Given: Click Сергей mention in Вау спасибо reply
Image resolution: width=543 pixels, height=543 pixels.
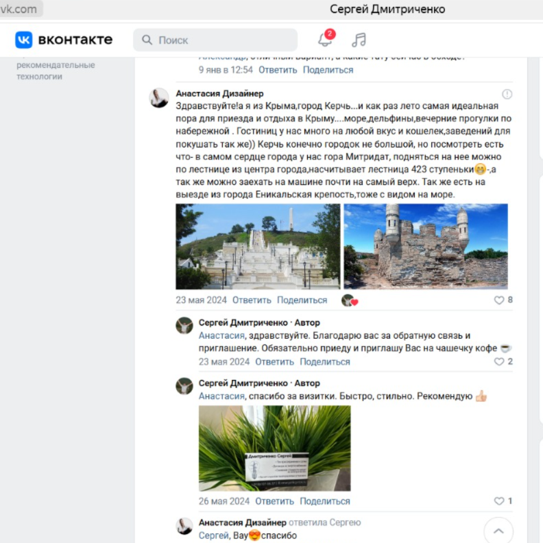Looking at the screenshot, I should (x=213, y=535).
